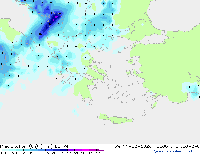Select the 0.5–1 mm legend swatch
Screen dimensions: 200x154
tap(13, 150)
